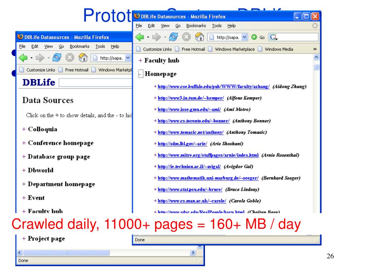Open the uni-marburg.de Bernhard Seeger link

[208, 178]
